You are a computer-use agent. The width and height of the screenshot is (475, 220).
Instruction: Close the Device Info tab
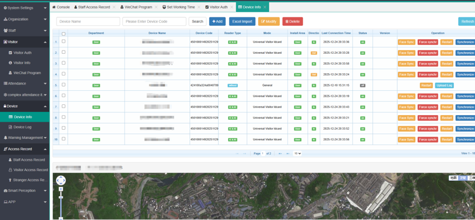265,7
